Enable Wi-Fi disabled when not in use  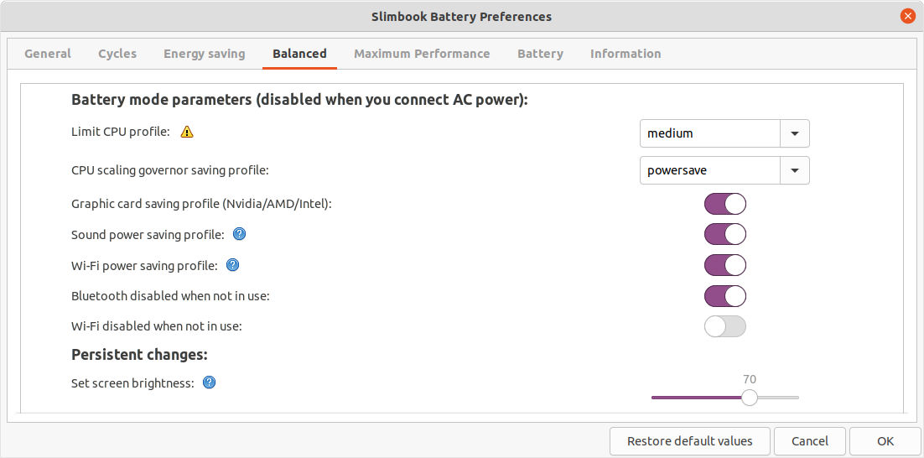coord(724,326)
